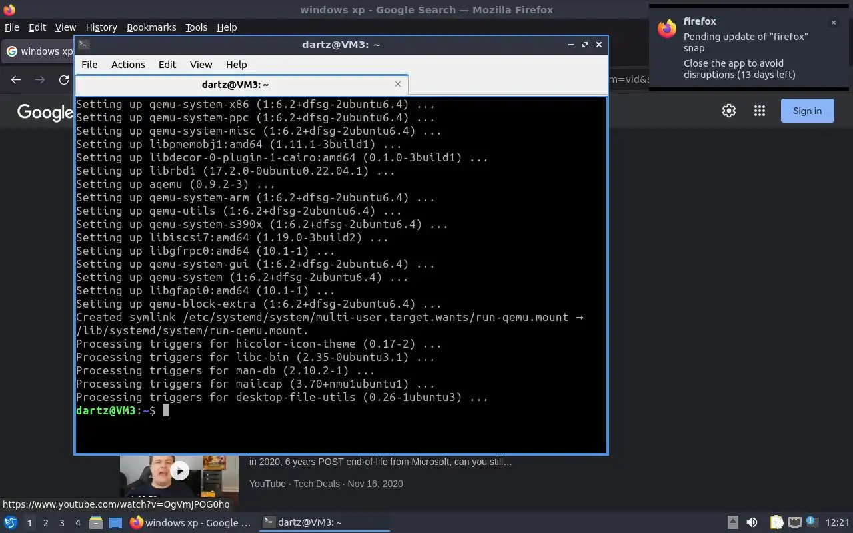
Task: Switch to workspace 1
Action: click(x=29, y=523)
